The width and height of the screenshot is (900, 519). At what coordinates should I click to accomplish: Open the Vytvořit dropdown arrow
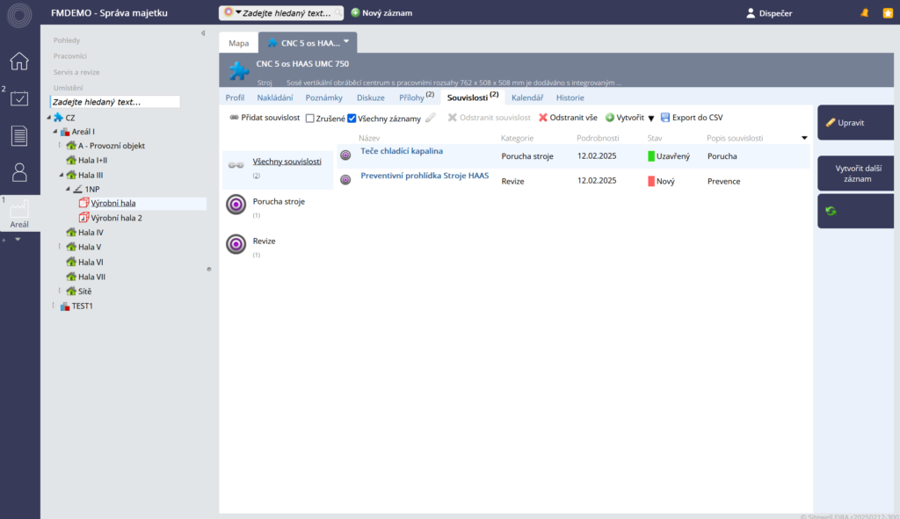(x=651, y=119)
